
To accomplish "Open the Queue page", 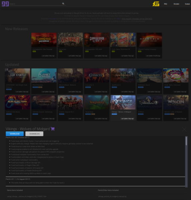I will 187,4.
